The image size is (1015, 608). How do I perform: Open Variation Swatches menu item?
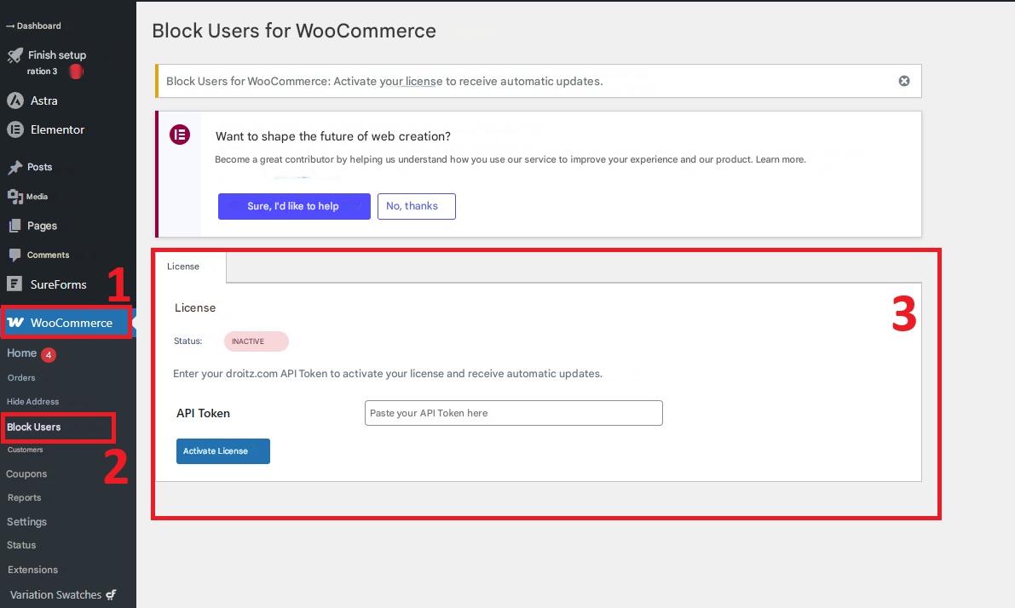55,594
